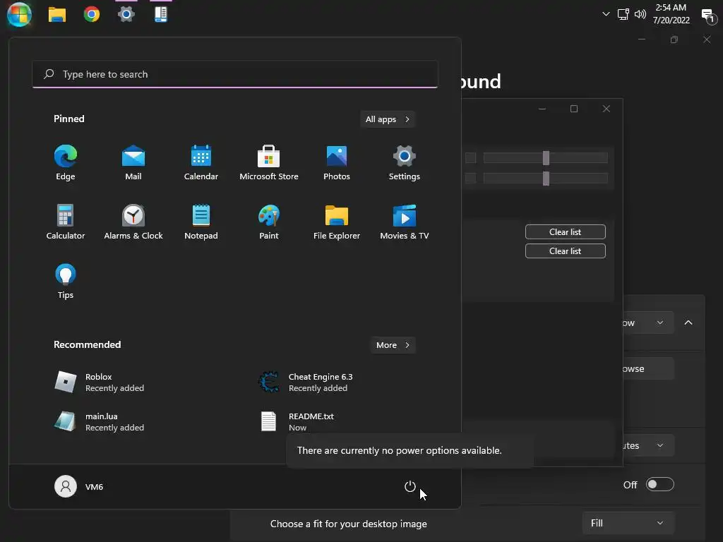This screenshot has height=542, width=723.
Task: Launch the Mail app
Action: (133, 163)
